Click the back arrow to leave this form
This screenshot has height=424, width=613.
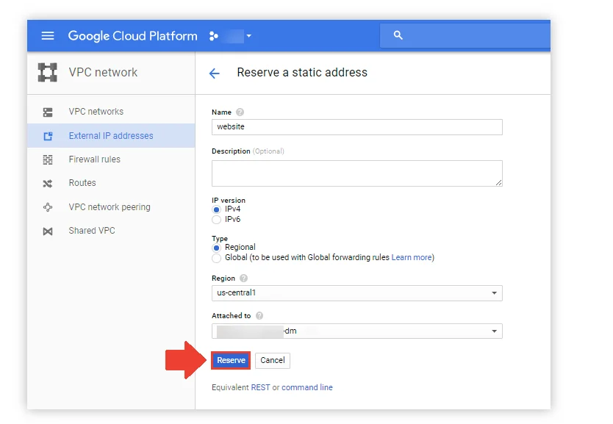(x=214, y=73)
